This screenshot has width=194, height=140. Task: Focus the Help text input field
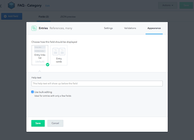(97, 84)
